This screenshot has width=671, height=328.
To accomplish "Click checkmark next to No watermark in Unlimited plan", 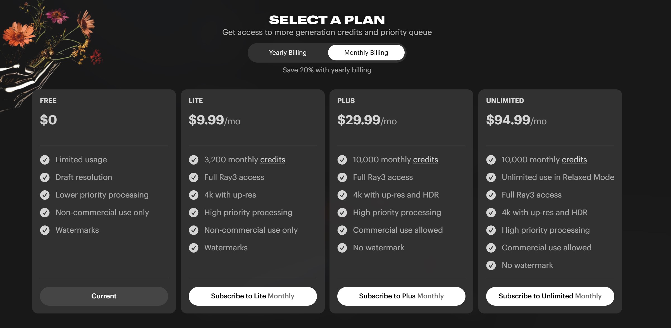I will coord(491,265).
